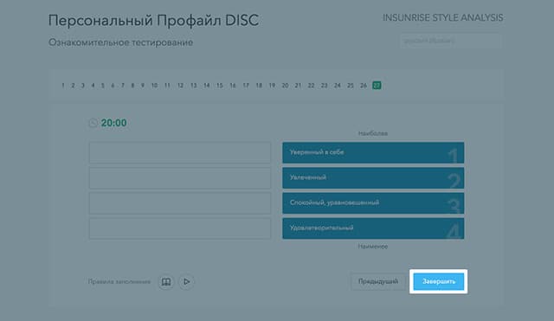Jump to question 21
This screenshot has height=321, width=554.
(x=298, y=86)
